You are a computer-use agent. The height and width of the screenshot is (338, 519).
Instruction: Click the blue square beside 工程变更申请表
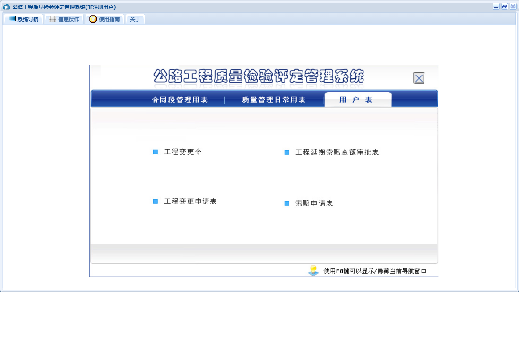(155, 202)
